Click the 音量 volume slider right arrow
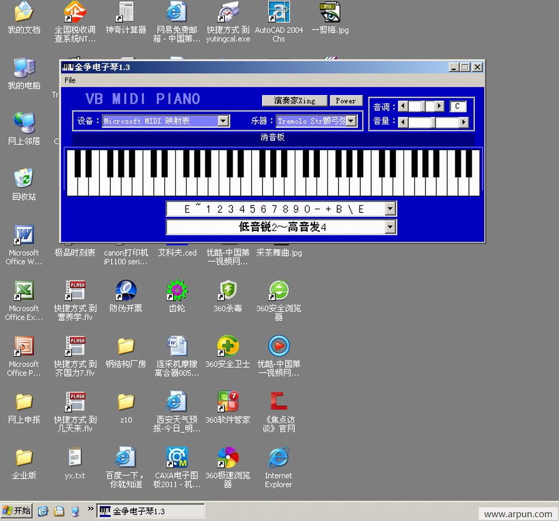The height and width of the screenshot is (521, 559). (464, 122)
